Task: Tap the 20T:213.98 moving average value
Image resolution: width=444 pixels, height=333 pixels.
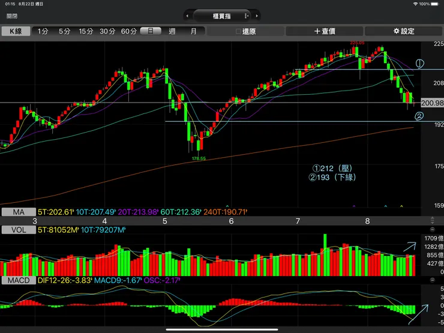Action: click(x=138, y=212)
